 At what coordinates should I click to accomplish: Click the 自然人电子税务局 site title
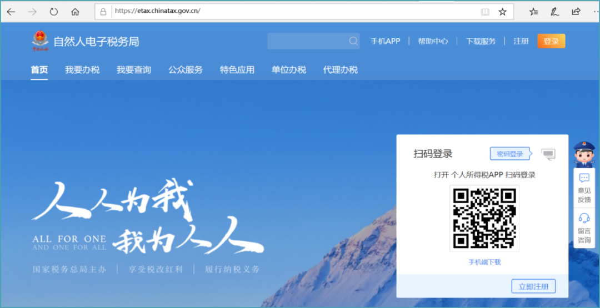tap(97, 42)
